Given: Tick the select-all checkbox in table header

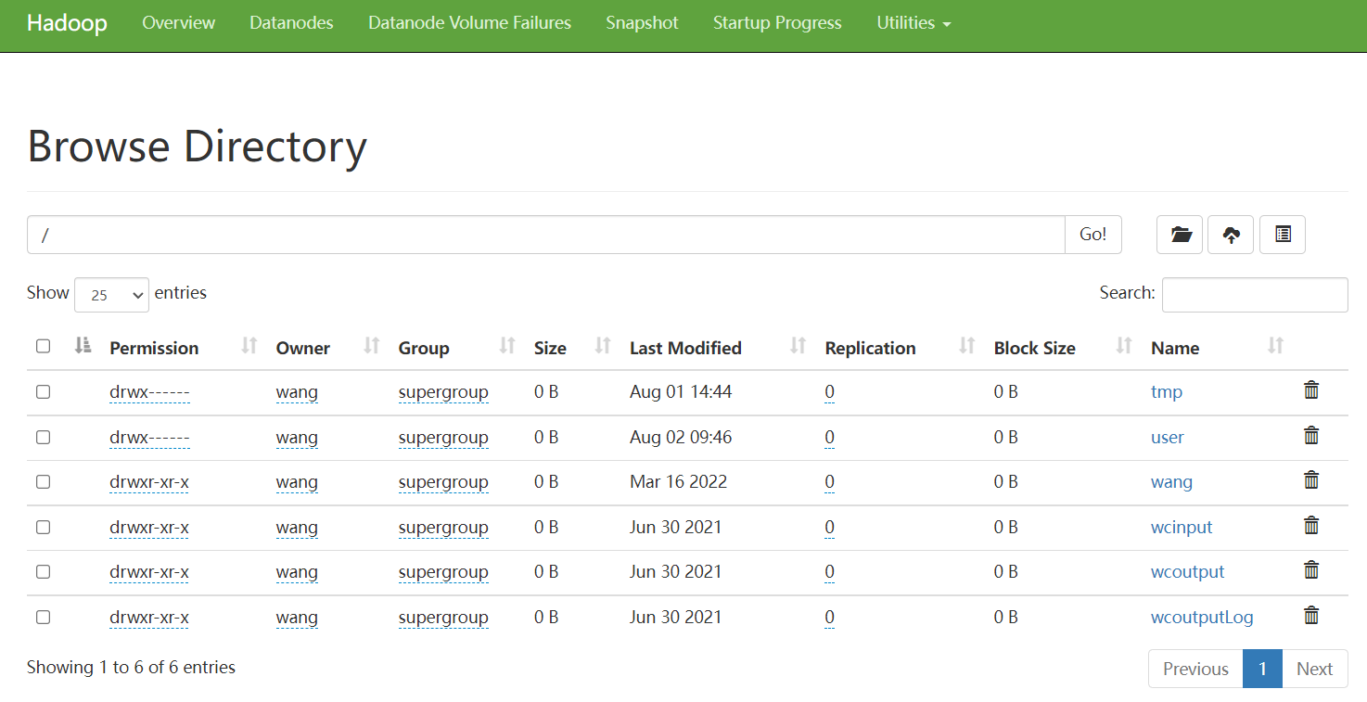Looking at the screenshot, I should (43, 346).
